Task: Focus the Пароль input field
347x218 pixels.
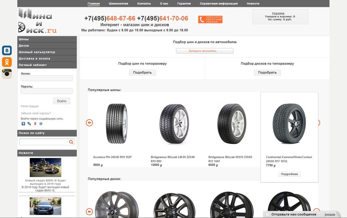Action: tap(47, 91)
